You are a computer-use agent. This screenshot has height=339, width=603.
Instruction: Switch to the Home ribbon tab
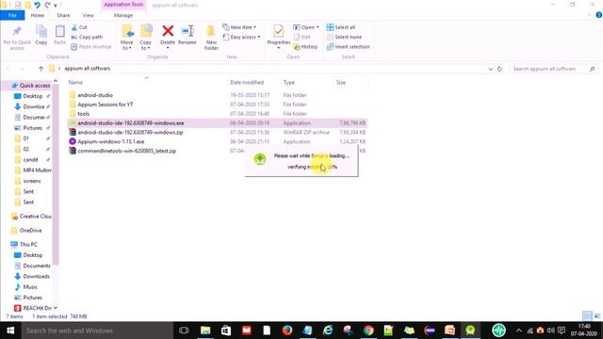coord(38,15)
